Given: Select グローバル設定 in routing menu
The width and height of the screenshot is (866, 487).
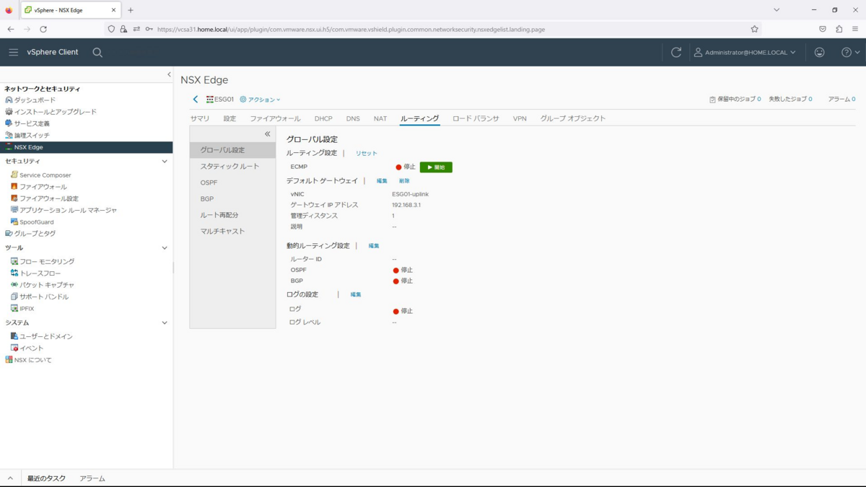Looking at the screenshot, I should click(232, 150).
